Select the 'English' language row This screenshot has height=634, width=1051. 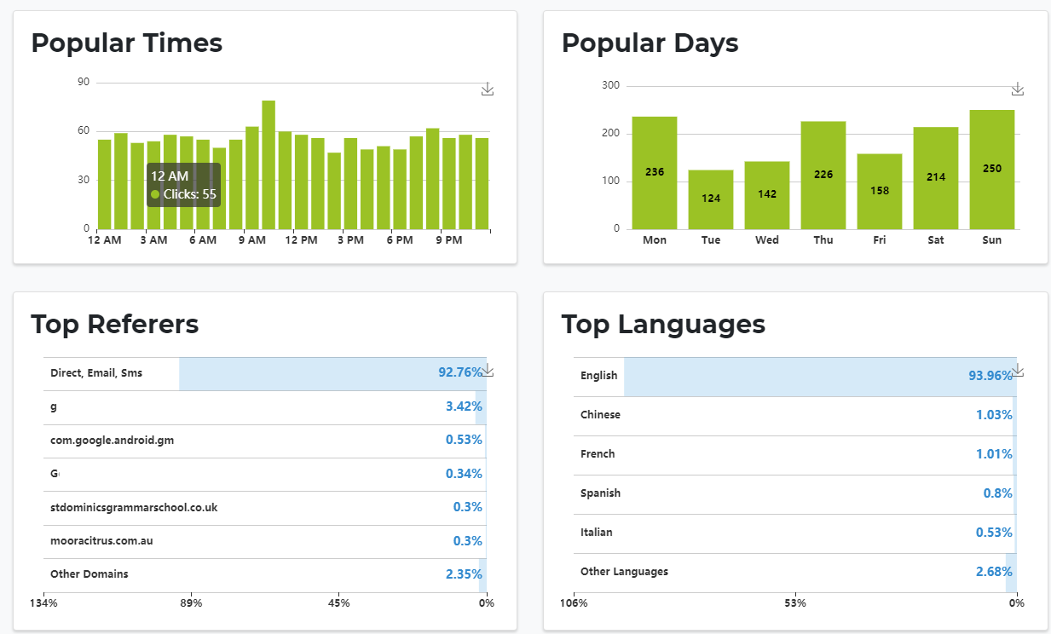point(795,377)
